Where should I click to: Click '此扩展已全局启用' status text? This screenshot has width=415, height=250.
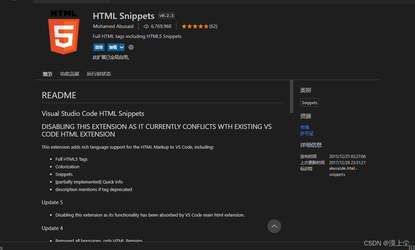[x=111, y=58]
